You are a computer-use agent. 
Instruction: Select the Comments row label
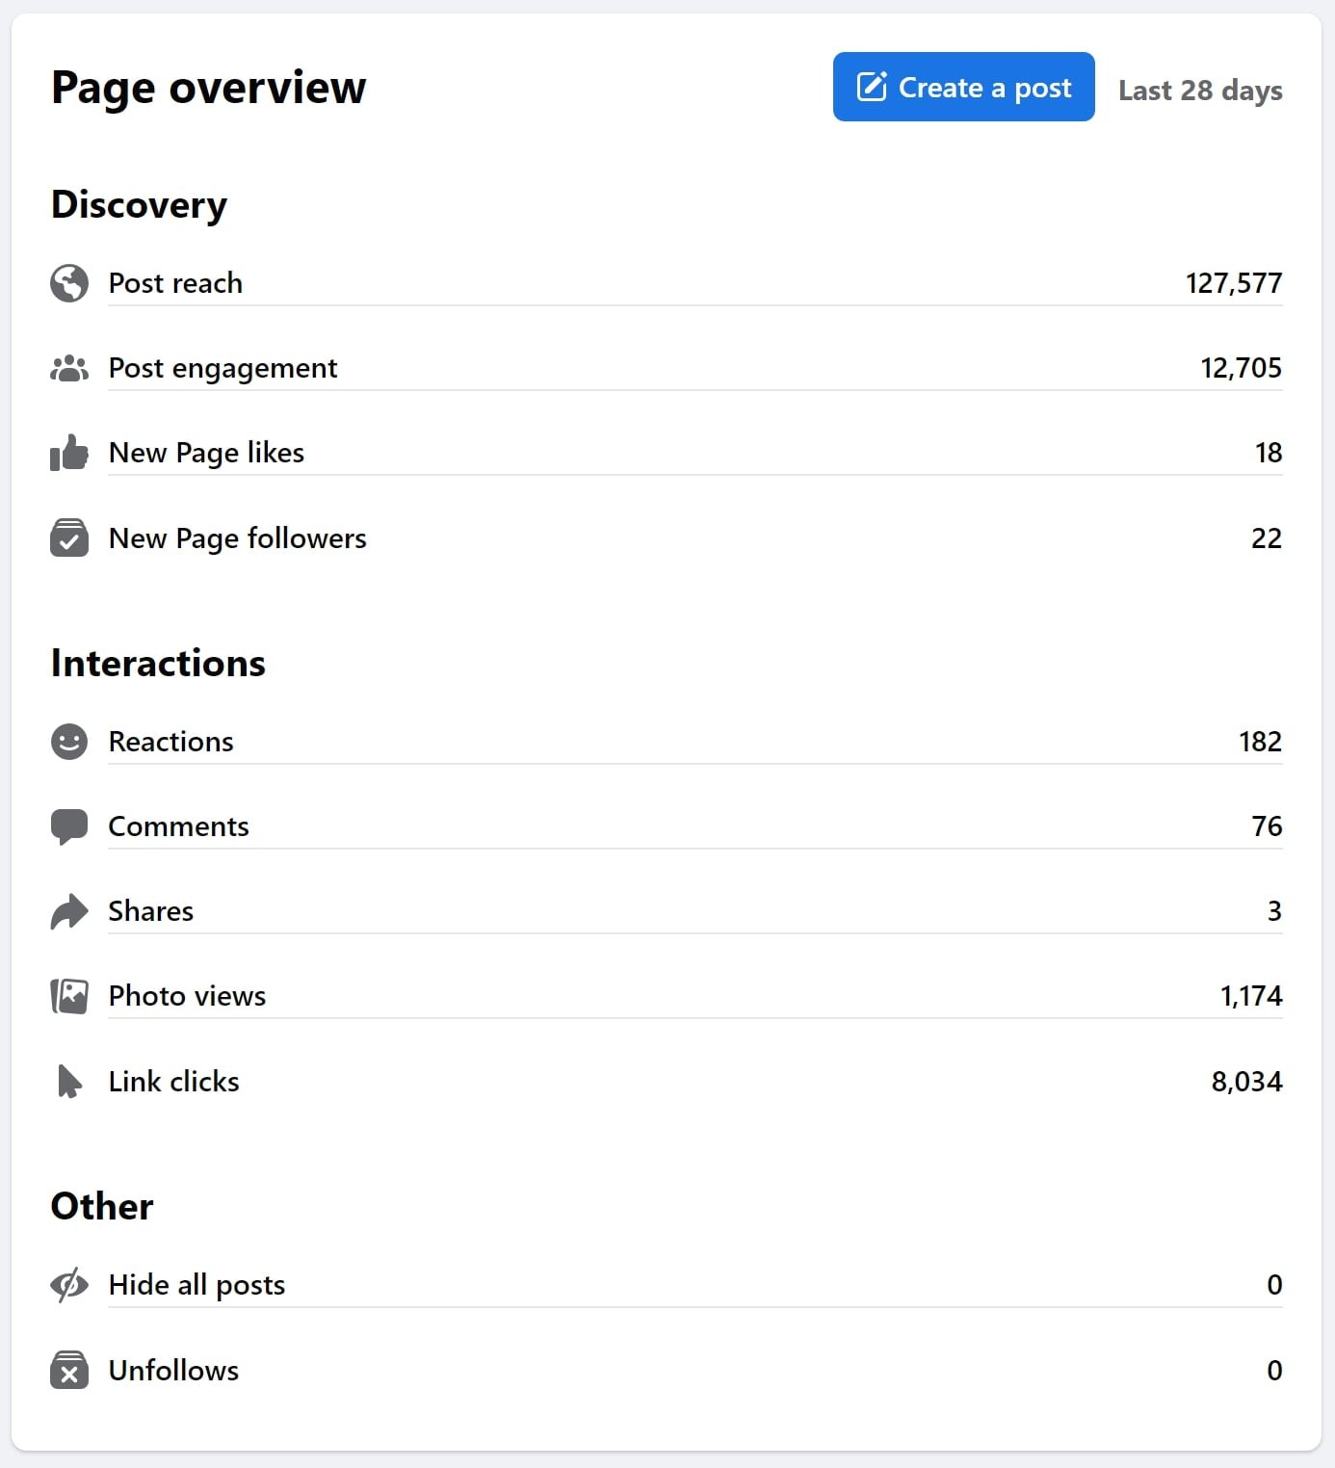[x=178, y=826]
